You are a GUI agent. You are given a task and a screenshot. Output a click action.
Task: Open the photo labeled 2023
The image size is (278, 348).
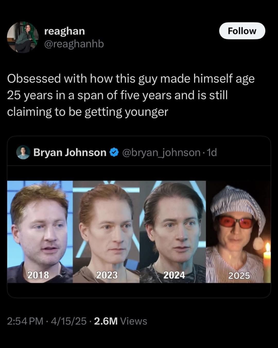tap(106, 231)
